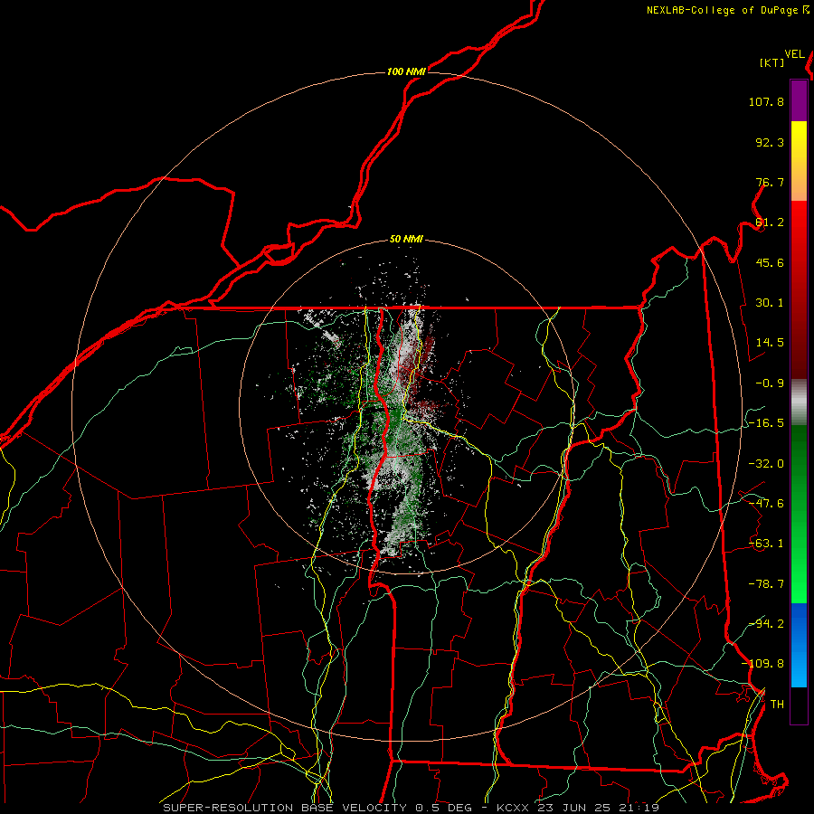The image size is (814, 814).
Task: Click the -109.8 value on velocity scale
Action: (762, 664)
